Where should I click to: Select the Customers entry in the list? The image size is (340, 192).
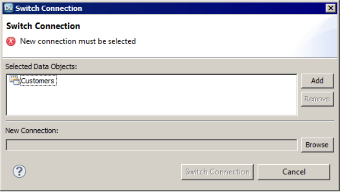point(38,81)
